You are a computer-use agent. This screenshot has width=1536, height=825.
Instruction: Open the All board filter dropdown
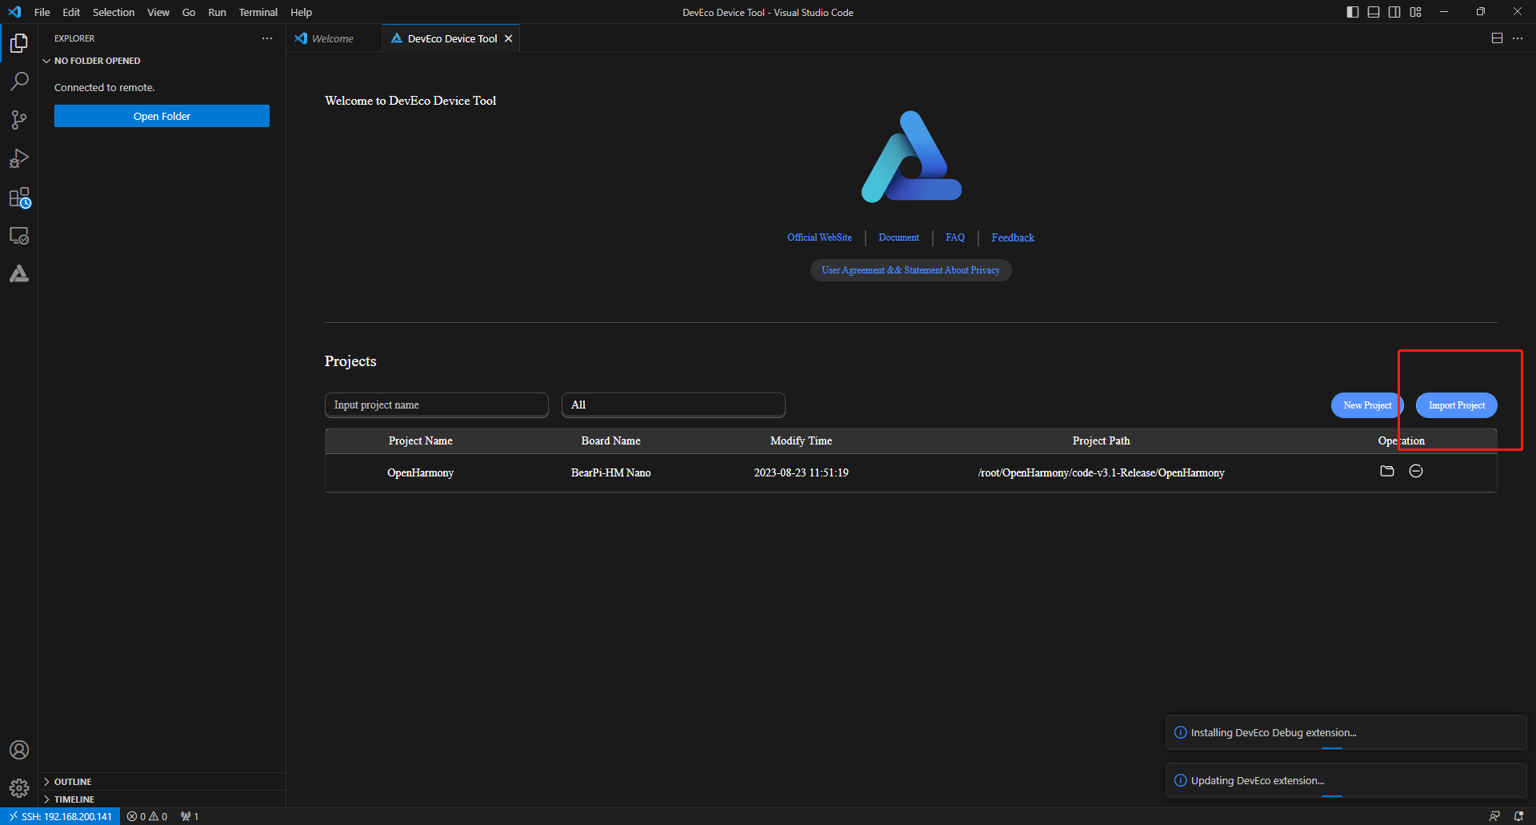pyautogui.click(x=674, y=405)
